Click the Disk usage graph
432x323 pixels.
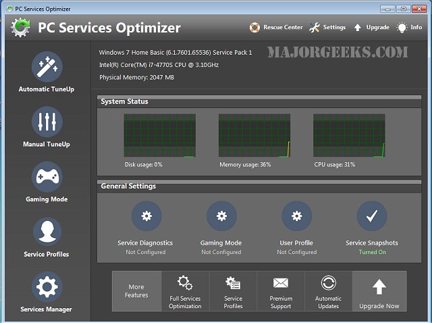[160, 135]
